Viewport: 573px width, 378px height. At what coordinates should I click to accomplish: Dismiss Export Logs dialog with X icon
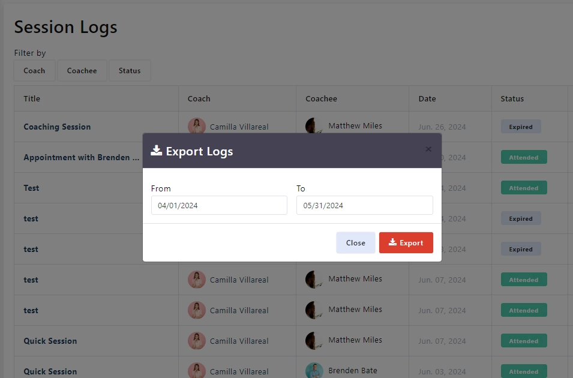[428, 149]
